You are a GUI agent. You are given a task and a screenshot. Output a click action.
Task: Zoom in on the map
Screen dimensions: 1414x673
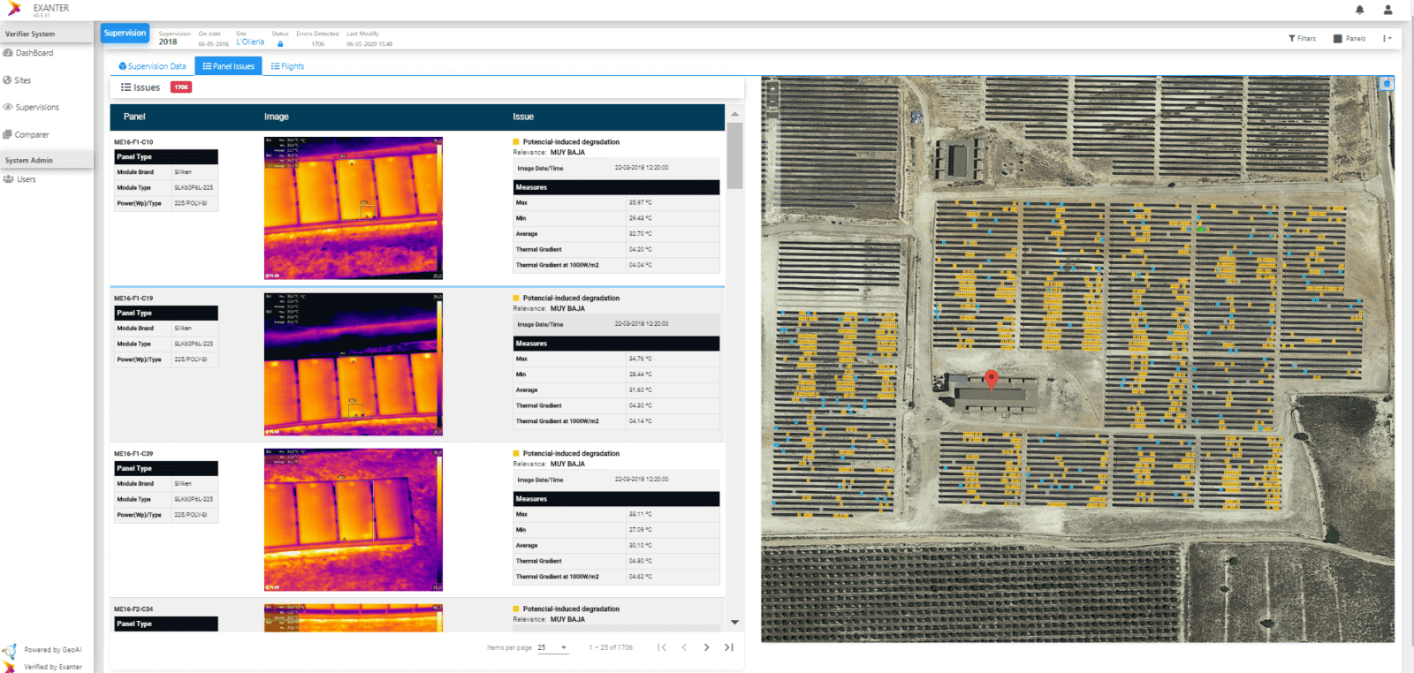(772, 89)
